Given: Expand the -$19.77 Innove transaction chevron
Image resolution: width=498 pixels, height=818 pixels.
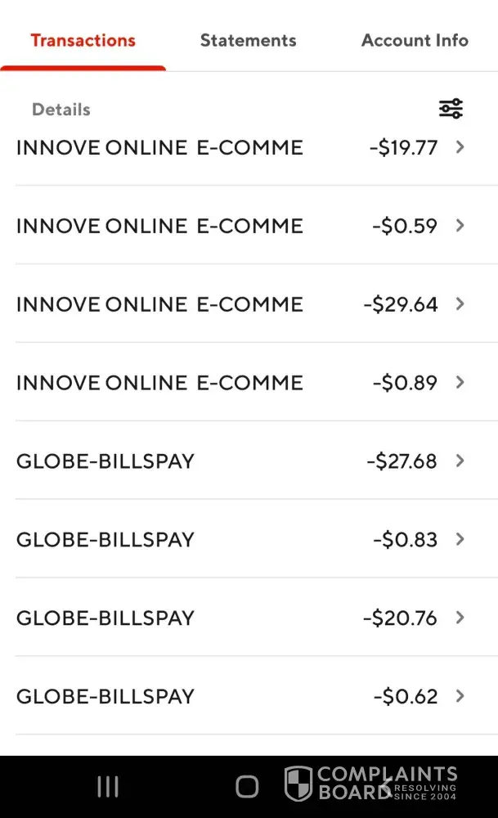Looking at the screenshot, I should (460, 147).
